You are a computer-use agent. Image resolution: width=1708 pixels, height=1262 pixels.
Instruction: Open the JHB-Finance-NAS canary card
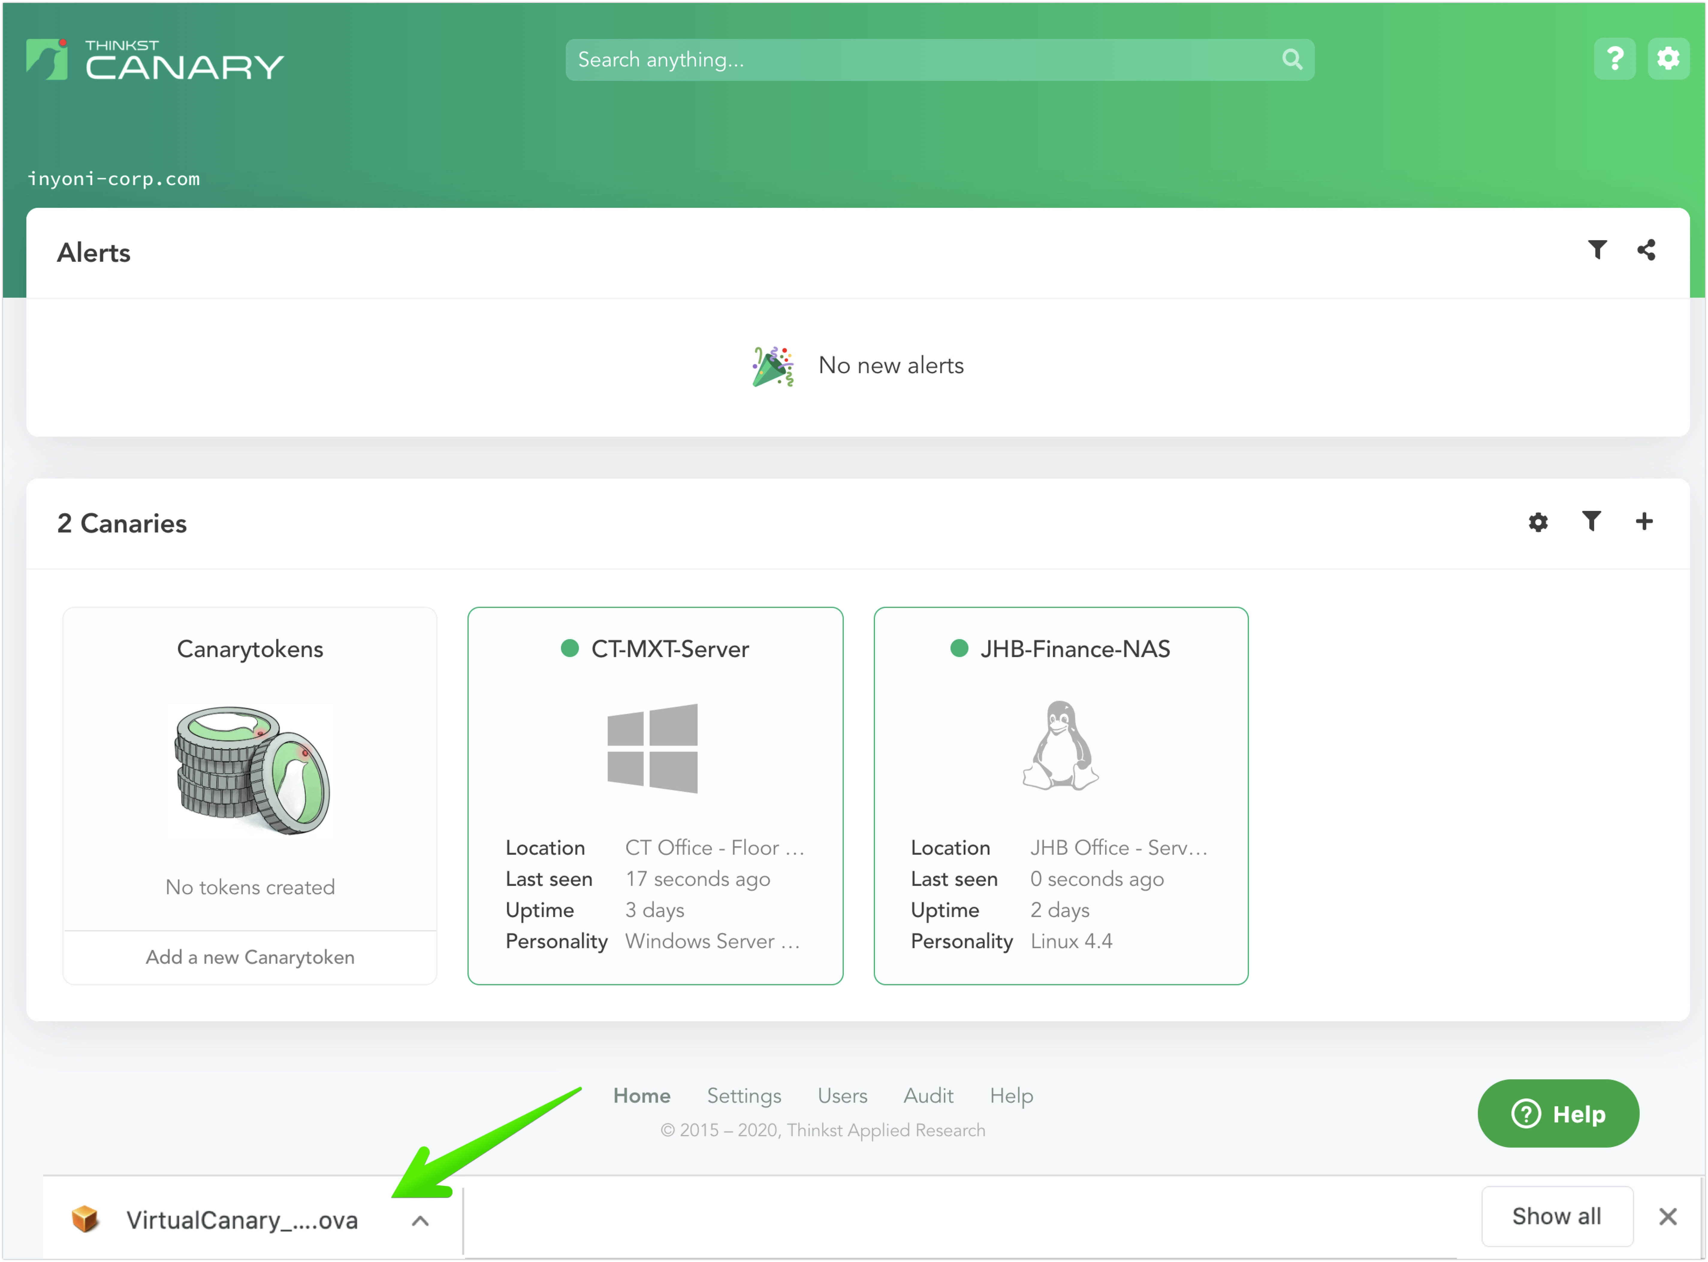pyautogui.click(x=1061, y=795)
